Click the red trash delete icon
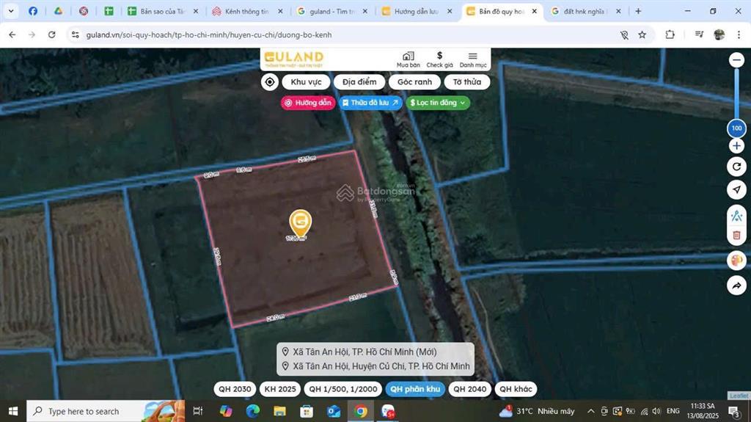This screenshot has width=751, height=422. (x=736, y=235)
